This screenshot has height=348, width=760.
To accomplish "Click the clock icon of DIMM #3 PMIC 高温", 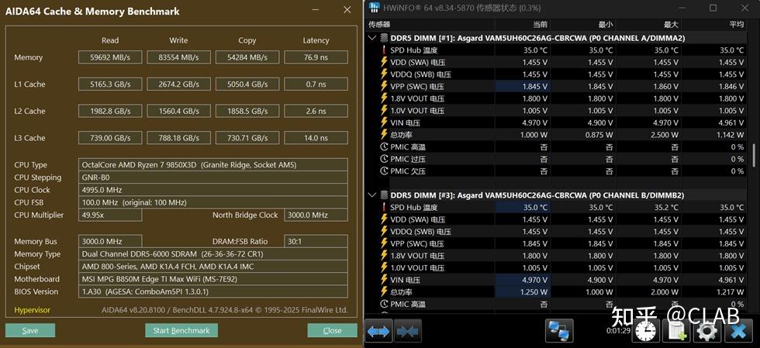I will (384, 305).
